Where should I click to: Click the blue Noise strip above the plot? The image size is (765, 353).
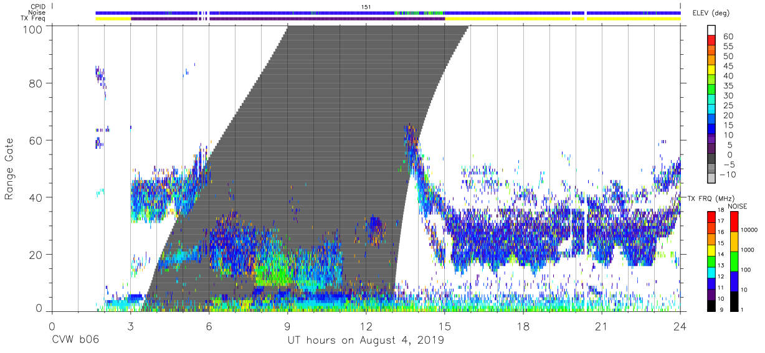387,12
